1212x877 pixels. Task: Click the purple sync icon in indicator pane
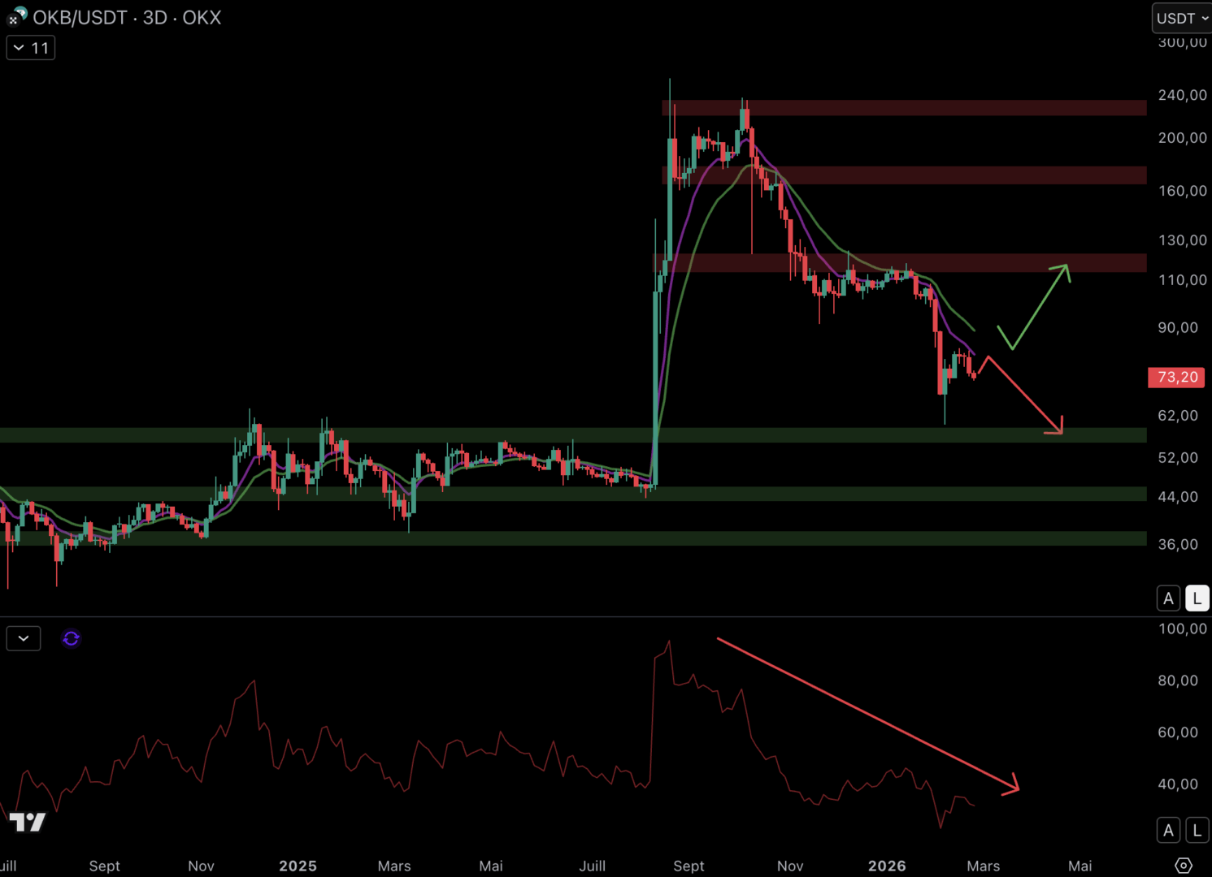tap(71, 639)
